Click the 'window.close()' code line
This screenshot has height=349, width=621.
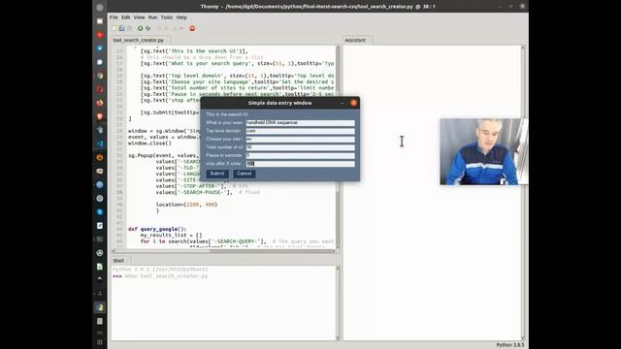(x=149, y=143)
